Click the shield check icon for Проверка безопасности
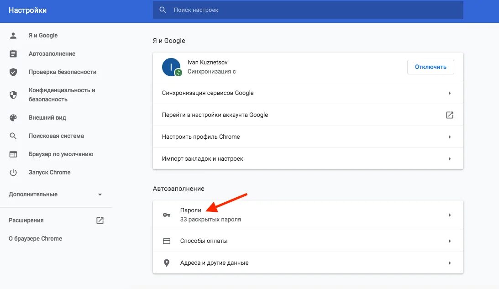Screen dimensions: 499x289 point(13,72)
